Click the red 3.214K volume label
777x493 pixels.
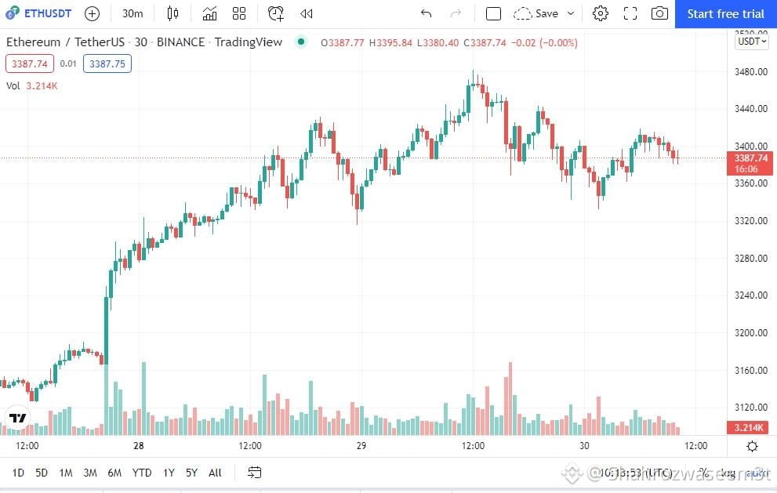(747, 427)
